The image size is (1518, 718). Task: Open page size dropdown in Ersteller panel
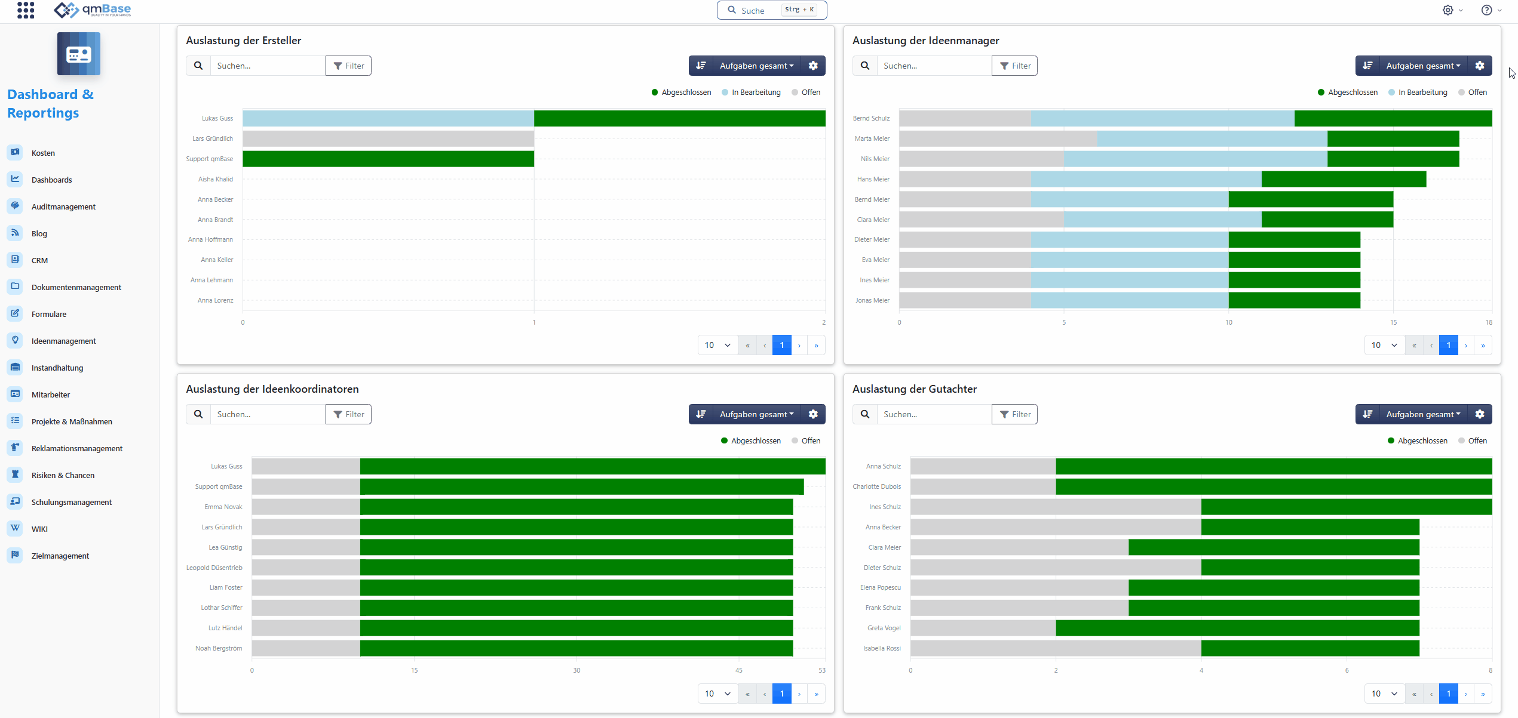point(717,345)
